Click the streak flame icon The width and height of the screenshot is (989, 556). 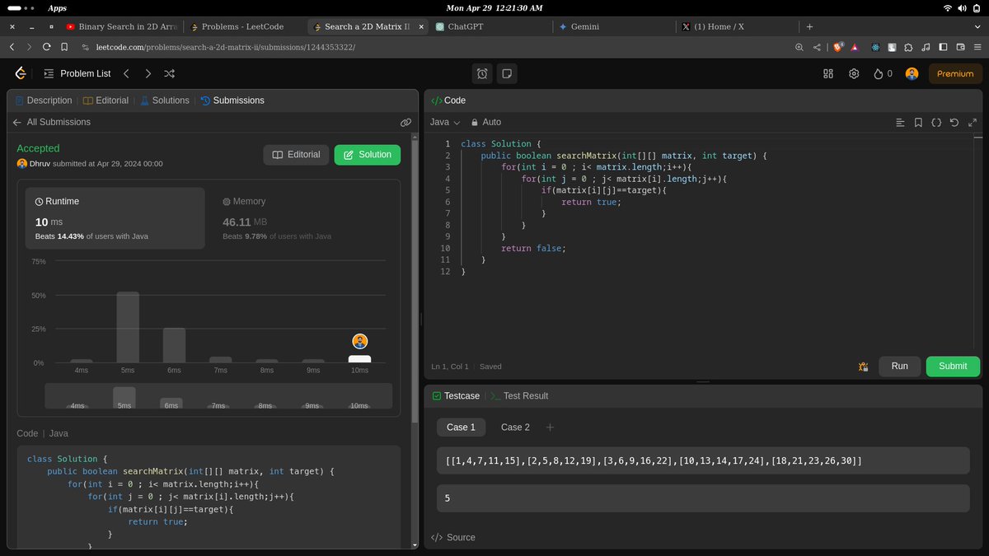[x=879, y=73]
